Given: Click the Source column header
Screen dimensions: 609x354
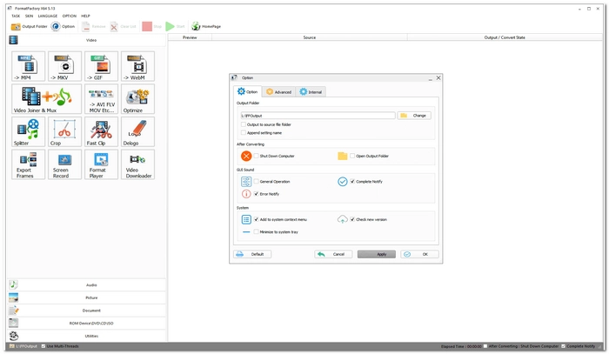Looking at the screenshot, I should 310,37.
